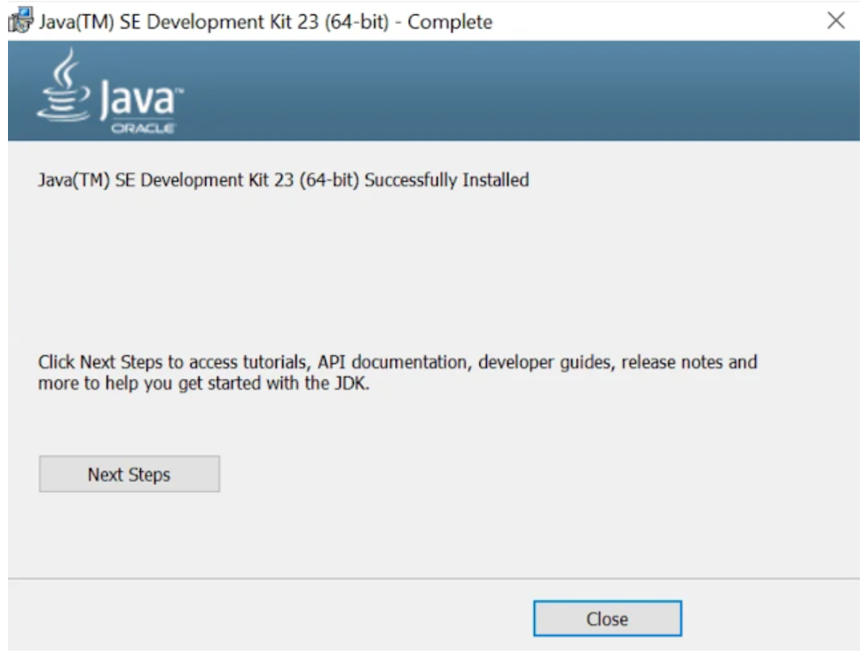867x656 pixels.
Task: Click the Java wordmark in the banner
Action: click(140, 99)
